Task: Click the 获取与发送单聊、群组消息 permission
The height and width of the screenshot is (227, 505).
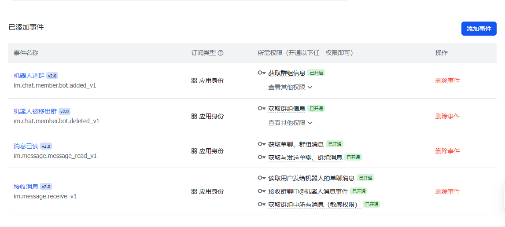Action: (x=305, y=157)
